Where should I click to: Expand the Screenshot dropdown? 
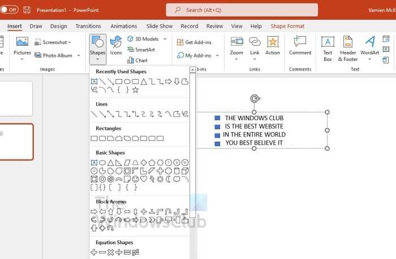(70, 42)
